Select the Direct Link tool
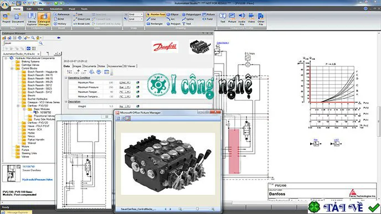This screenshot has height=214, width=381. click(82, 19)
